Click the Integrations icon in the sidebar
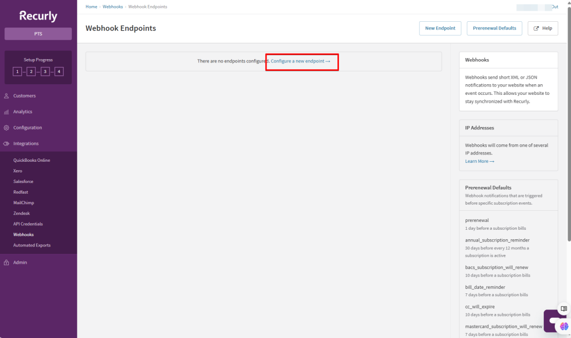Viewport: 571px width, 338px height. (7, 144)
